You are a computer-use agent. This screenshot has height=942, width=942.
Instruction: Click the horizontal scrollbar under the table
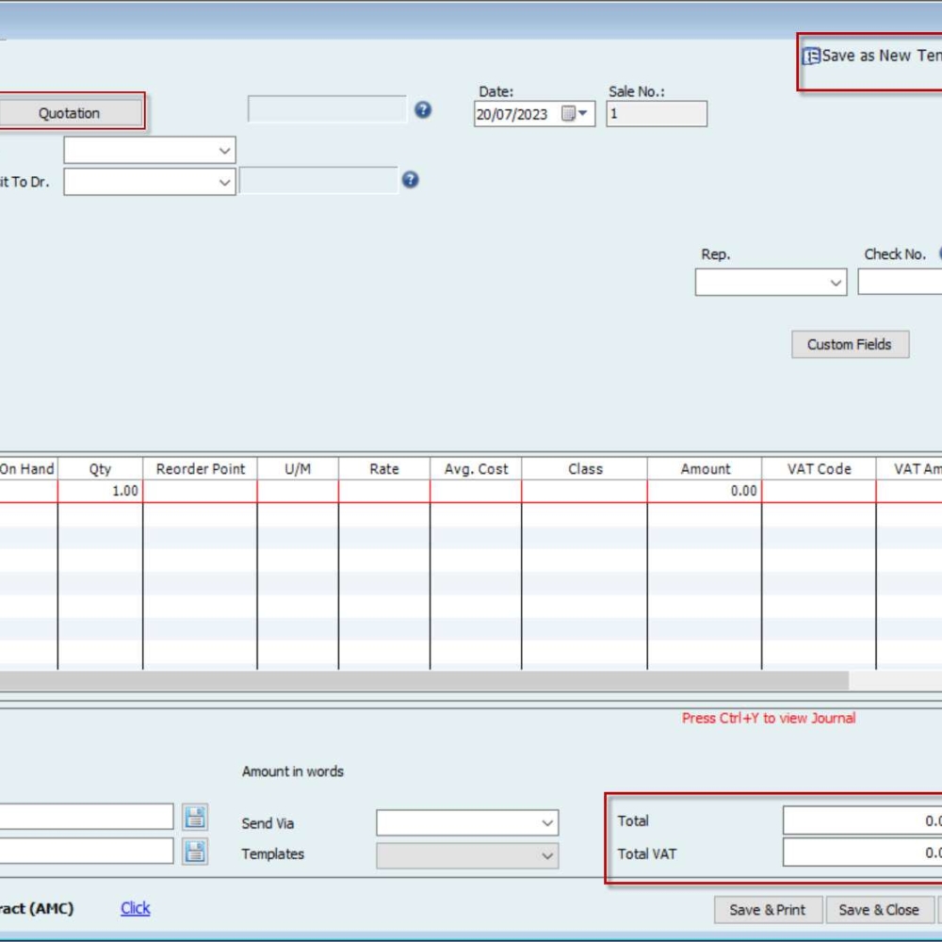424,681
